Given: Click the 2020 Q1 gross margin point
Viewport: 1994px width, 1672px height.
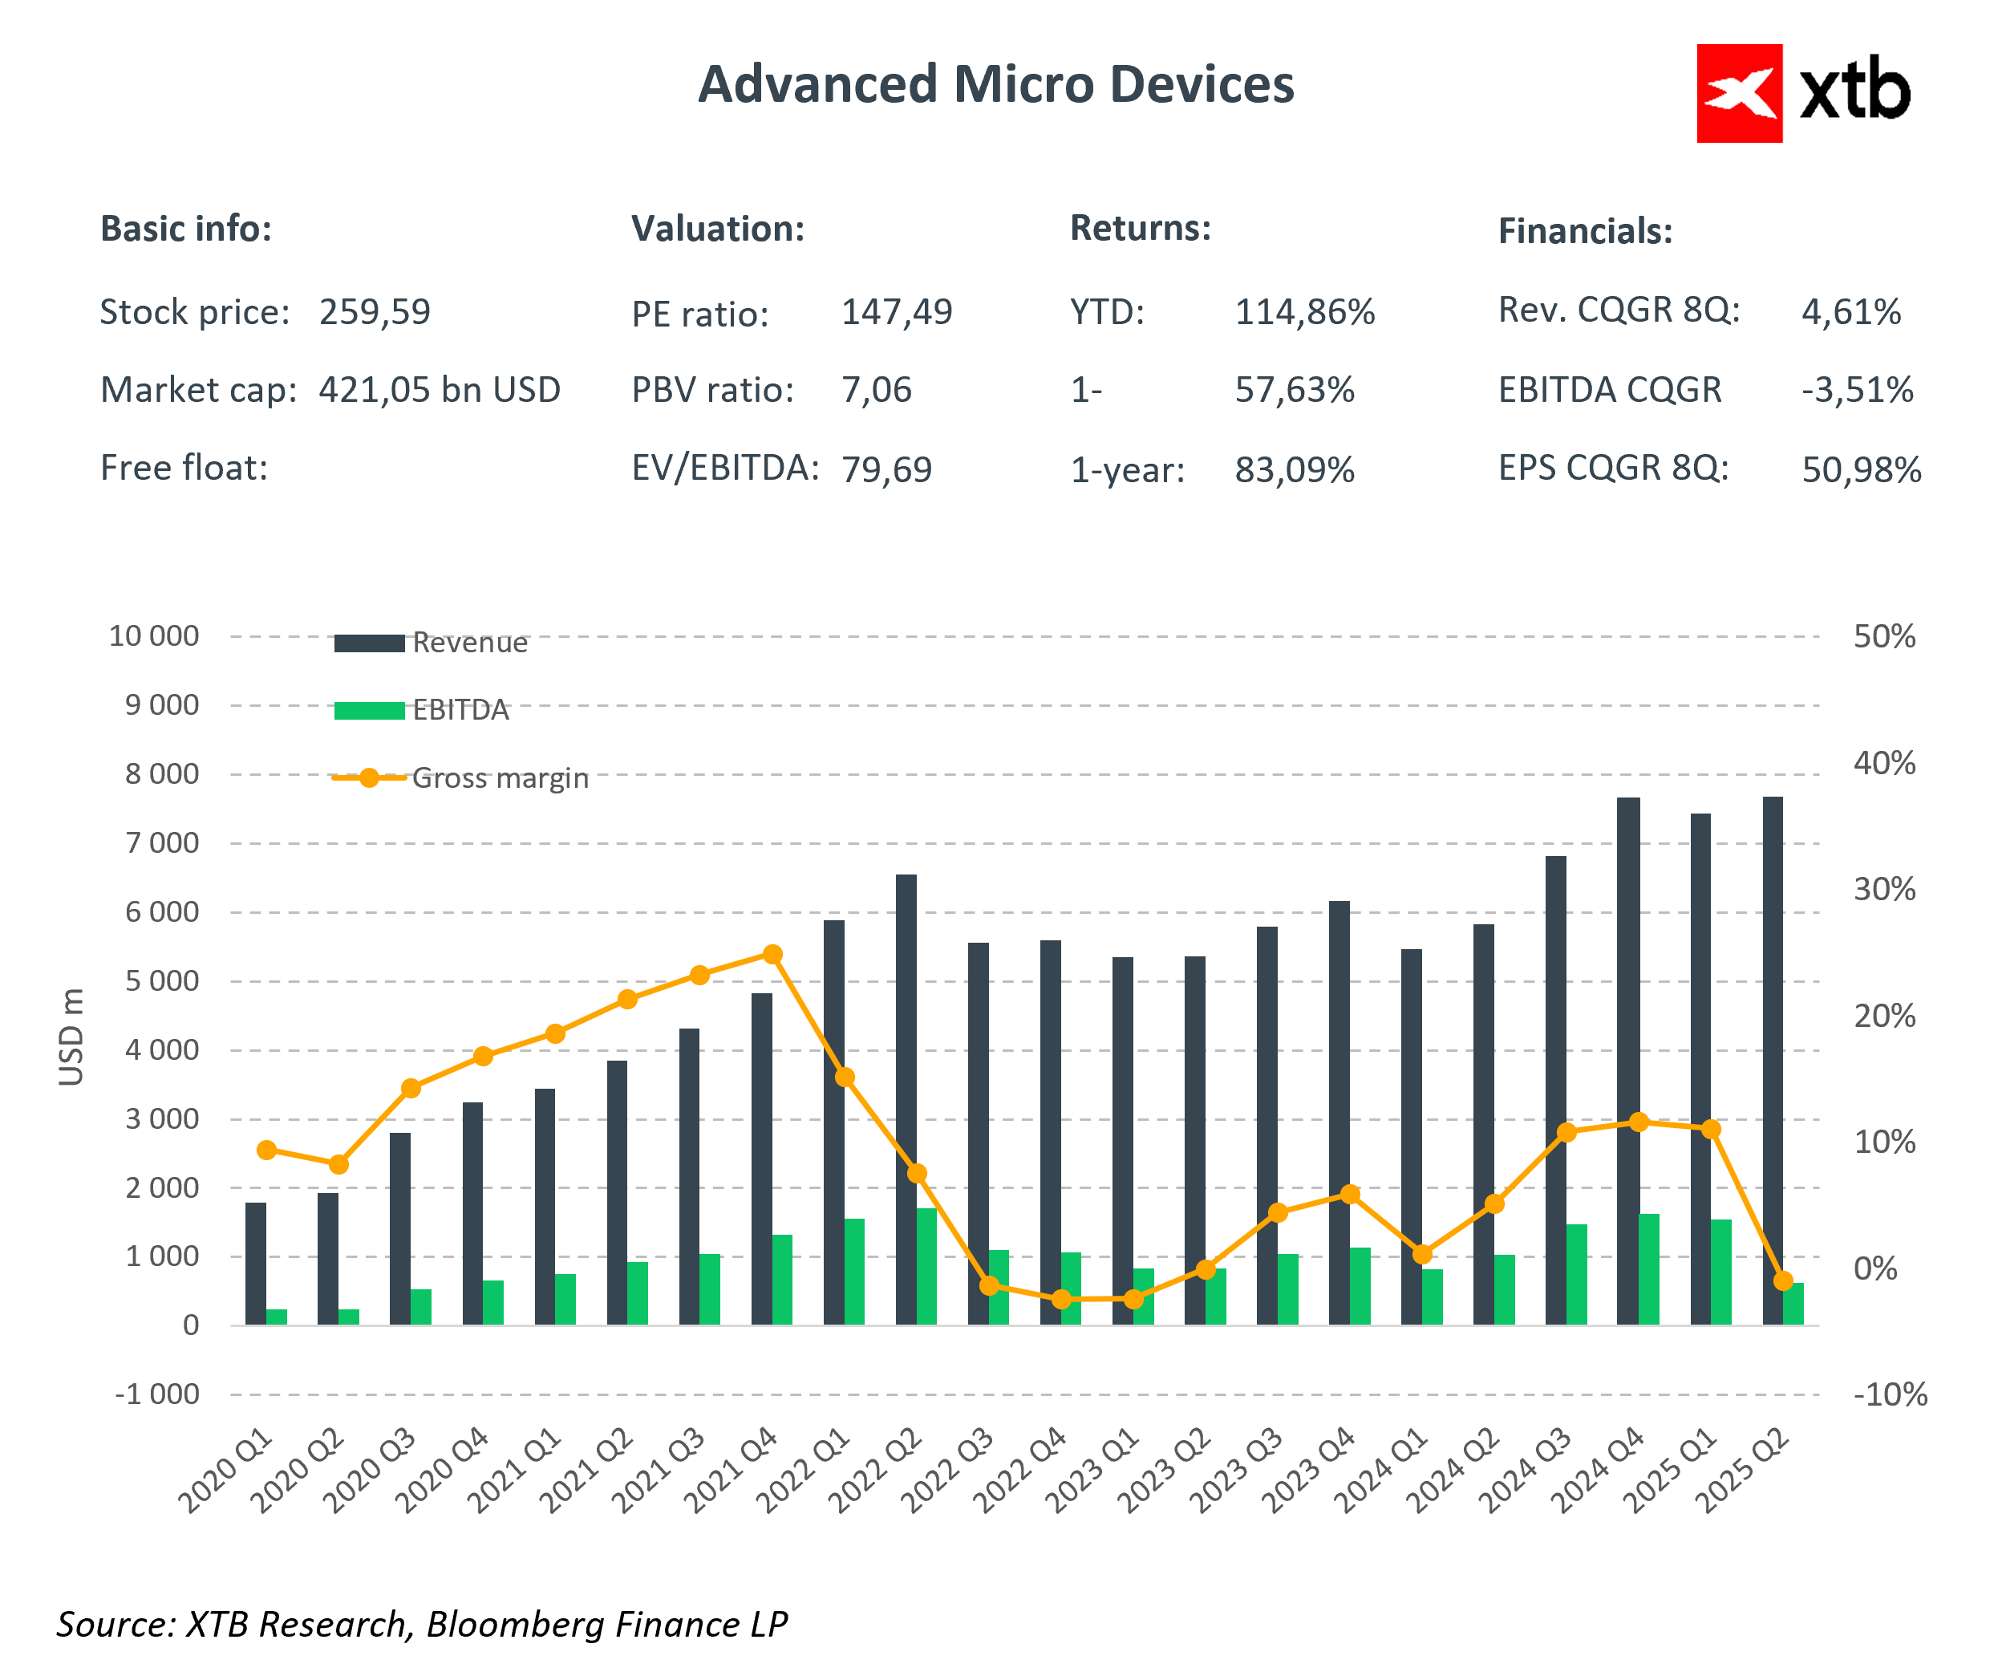Looking at the screenshot, I should [267, 1151].
